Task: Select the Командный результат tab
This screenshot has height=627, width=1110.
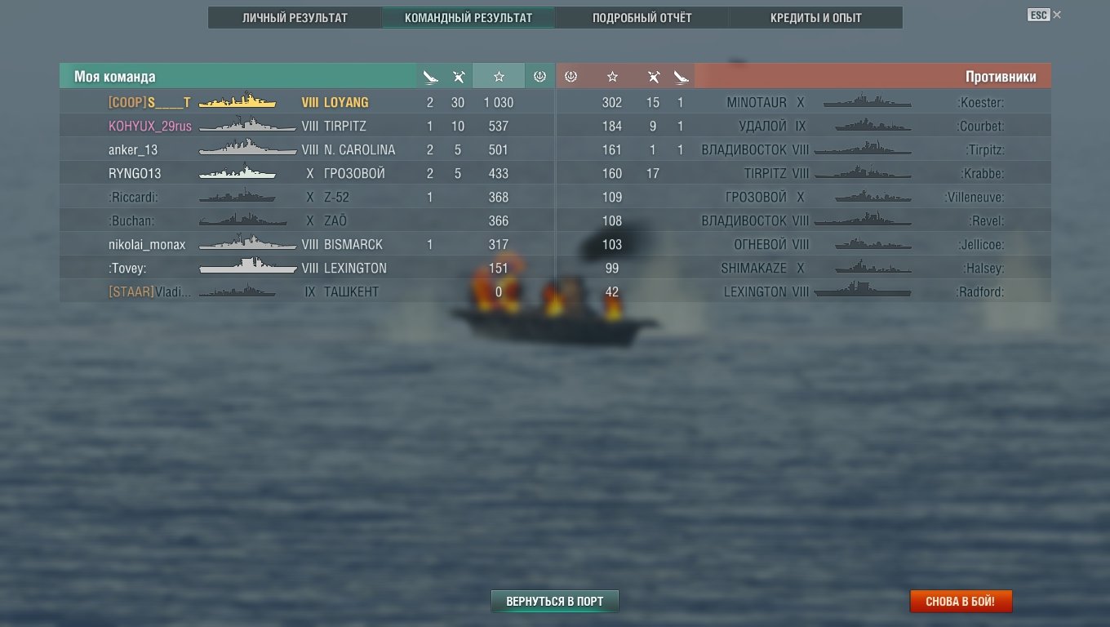Action: click(468, 18)
